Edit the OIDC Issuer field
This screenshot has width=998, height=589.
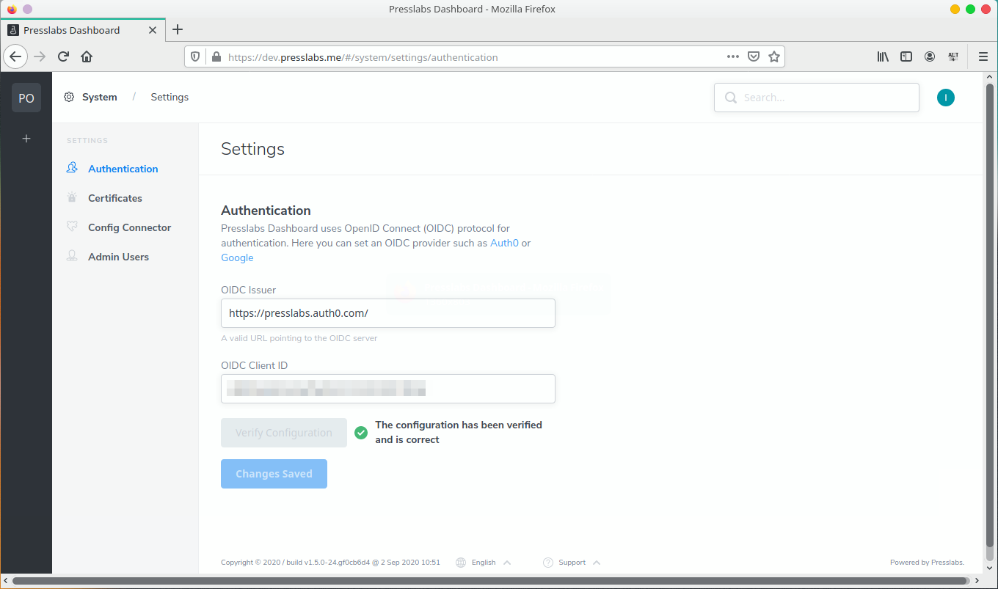[x=388, y=313]
